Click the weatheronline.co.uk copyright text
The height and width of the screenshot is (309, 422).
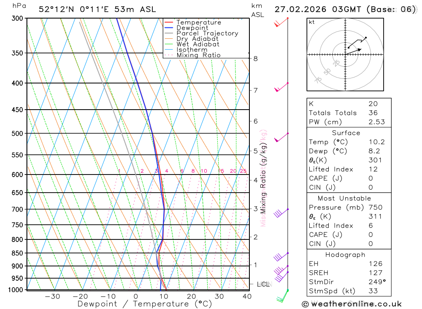(x=352, y=304)
